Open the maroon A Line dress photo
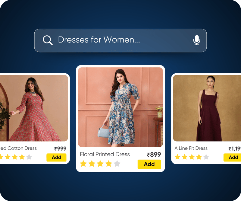The height and width of the screenshot is (201, 241). tap(207, 108)
